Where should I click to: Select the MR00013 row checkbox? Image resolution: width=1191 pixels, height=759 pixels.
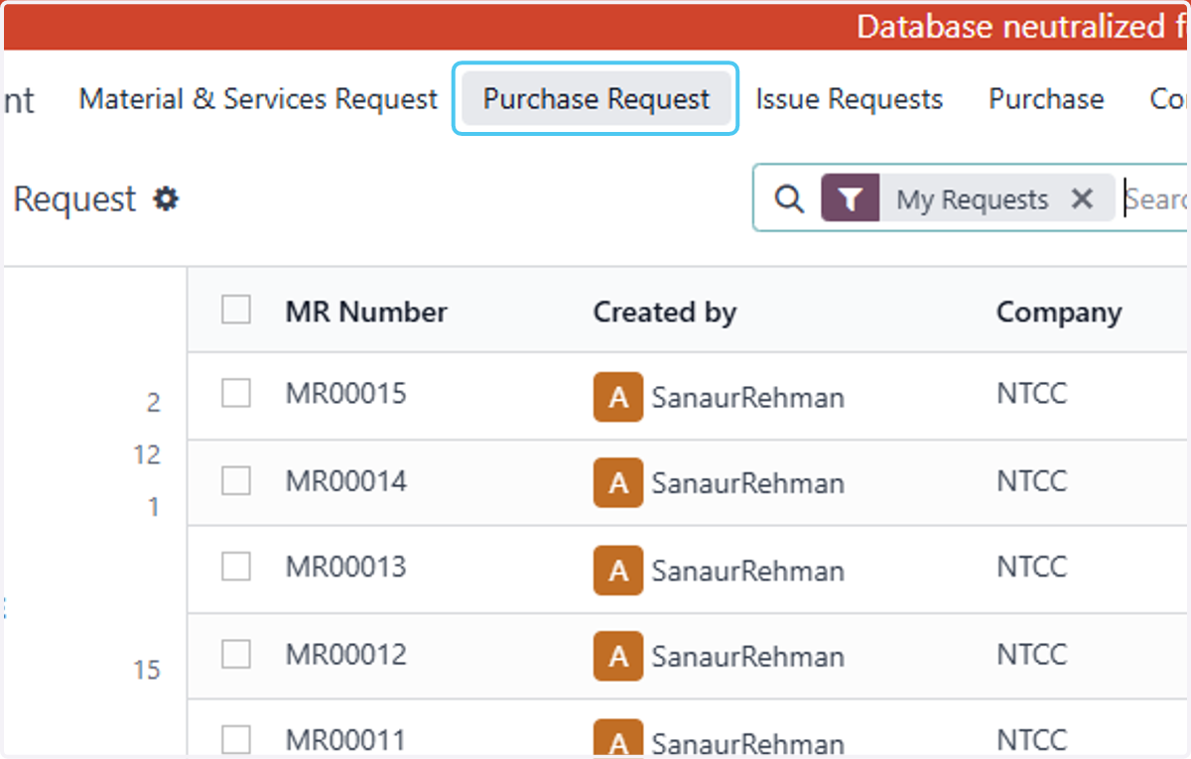[236, 567]
